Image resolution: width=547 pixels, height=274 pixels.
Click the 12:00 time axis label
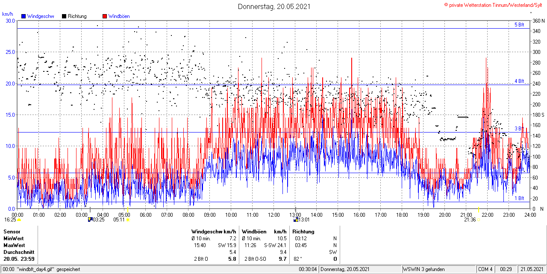[x=273, y=215]
